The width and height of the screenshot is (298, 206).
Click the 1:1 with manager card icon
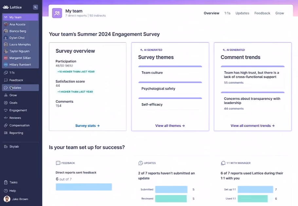223,163
